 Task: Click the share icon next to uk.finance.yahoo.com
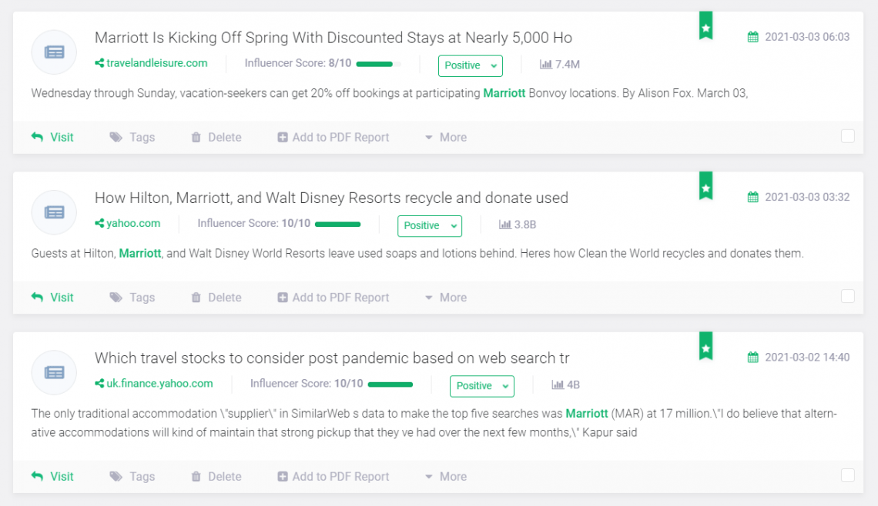point(99,383)
